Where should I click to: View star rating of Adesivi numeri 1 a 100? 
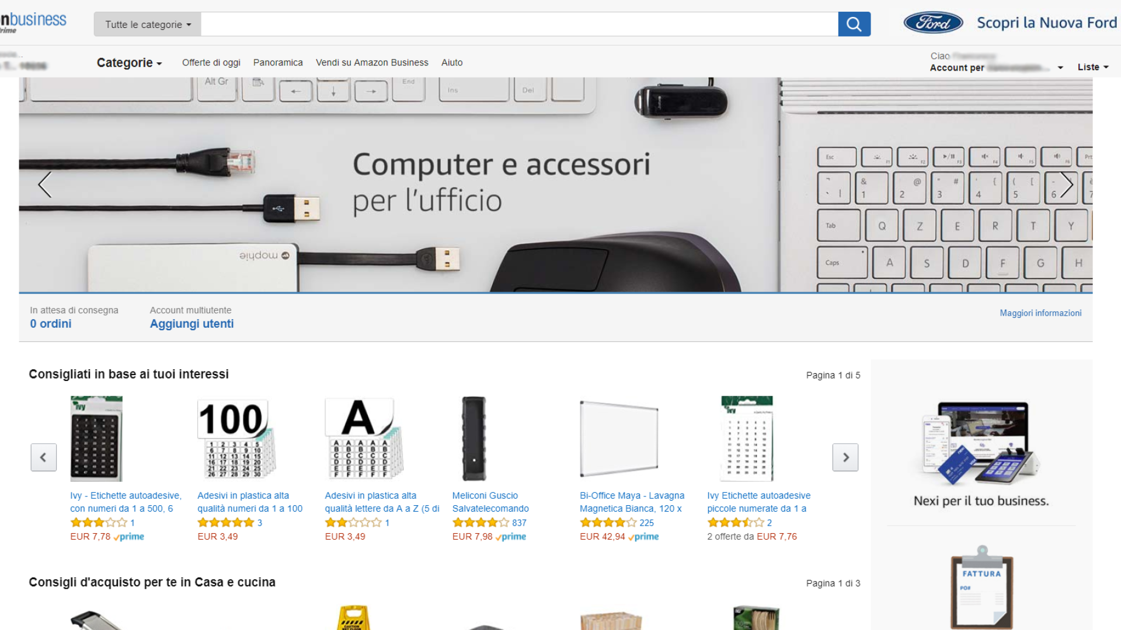(226, 523)
